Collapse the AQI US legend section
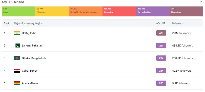Screen dimensions: 205x92 coord(201,2)
